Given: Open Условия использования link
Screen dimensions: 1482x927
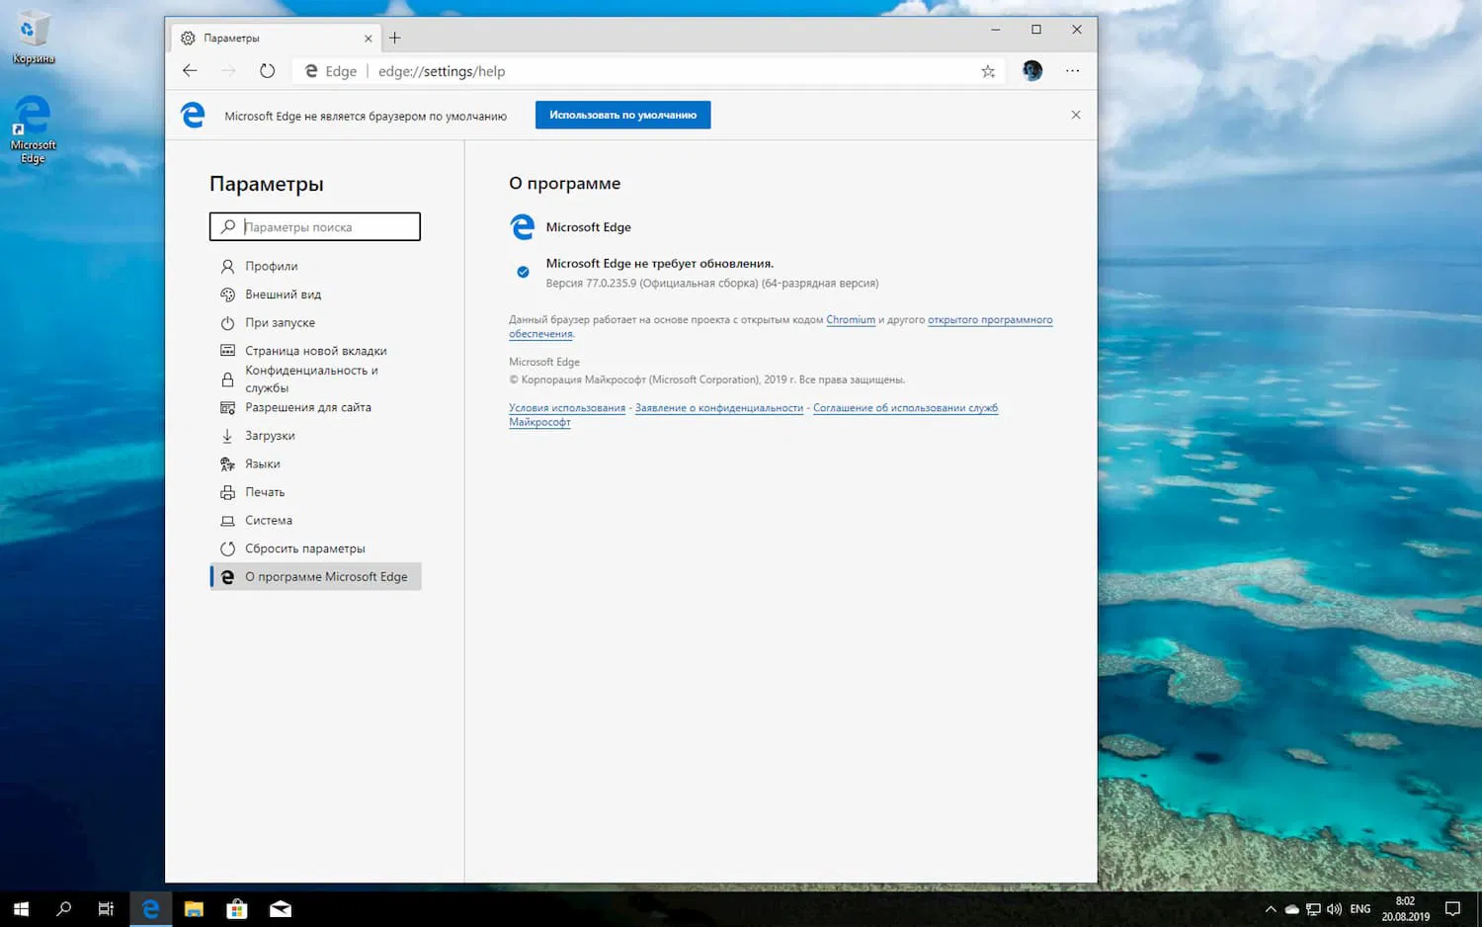Looking at the screenshot, I should 566,407.
